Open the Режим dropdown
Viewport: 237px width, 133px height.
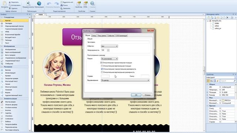109,59
